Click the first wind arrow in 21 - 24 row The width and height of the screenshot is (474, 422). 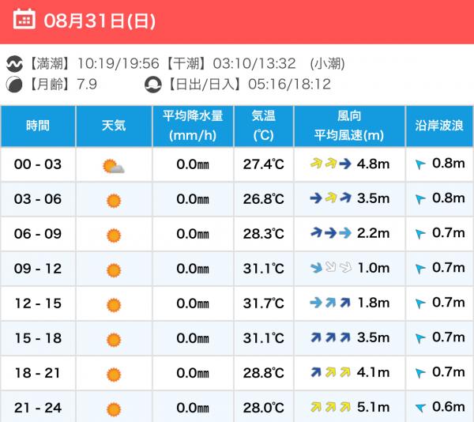pos(316,407)
